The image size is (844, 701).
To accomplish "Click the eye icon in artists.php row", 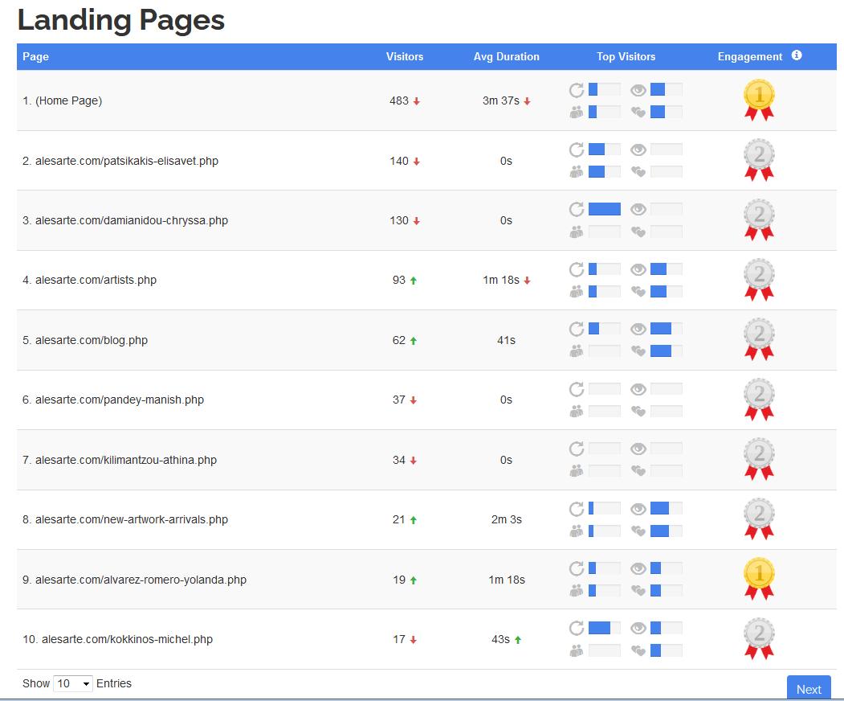I will (638, 269).
